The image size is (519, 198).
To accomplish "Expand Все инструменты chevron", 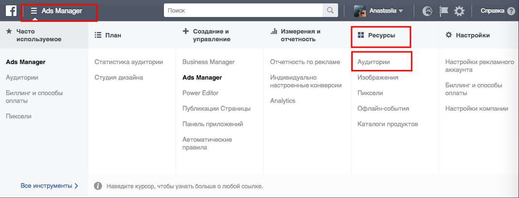I will pyautogui.click(x=76, y=185).
